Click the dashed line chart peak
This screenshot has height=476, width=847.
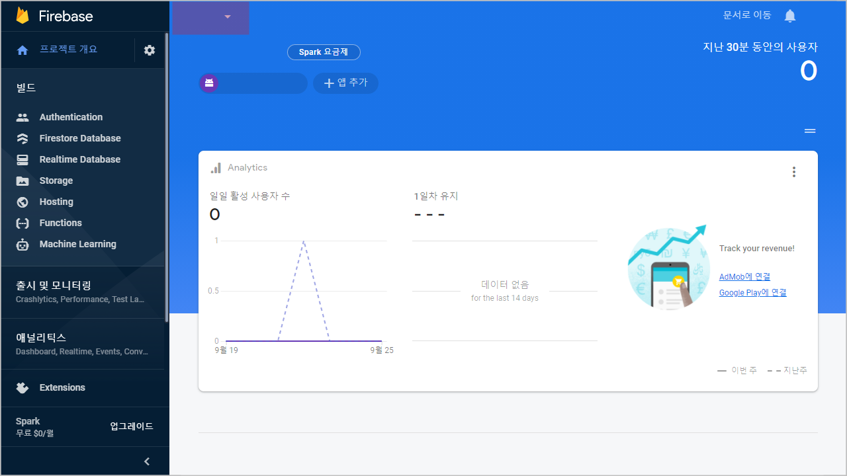click(x=304, y=241)
